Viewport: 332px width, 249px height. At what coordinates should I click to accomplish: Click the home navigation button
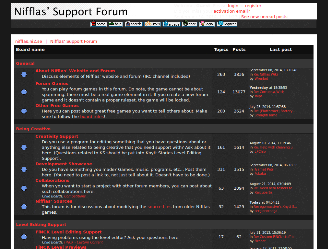tap(99, 24)
